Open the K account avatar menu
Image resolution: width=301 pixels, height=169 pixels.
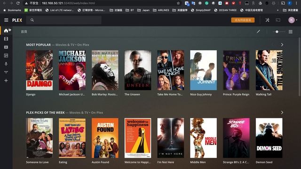point(292,20)
